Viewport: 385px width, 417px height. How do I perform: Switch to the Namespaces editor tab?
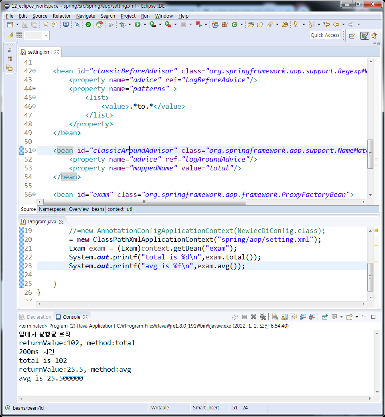click(52, 209)
